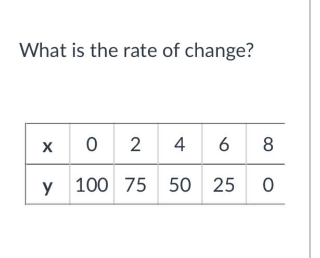Screen dimensions: 320x258
Task: Click the x value 4 cell
Action: coord(180,144)
